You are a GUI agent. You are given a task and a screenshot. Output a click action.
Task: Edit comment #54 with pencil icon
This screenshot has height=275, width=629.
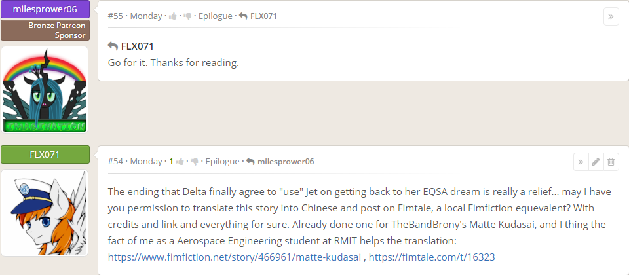[x=595, y=162]
